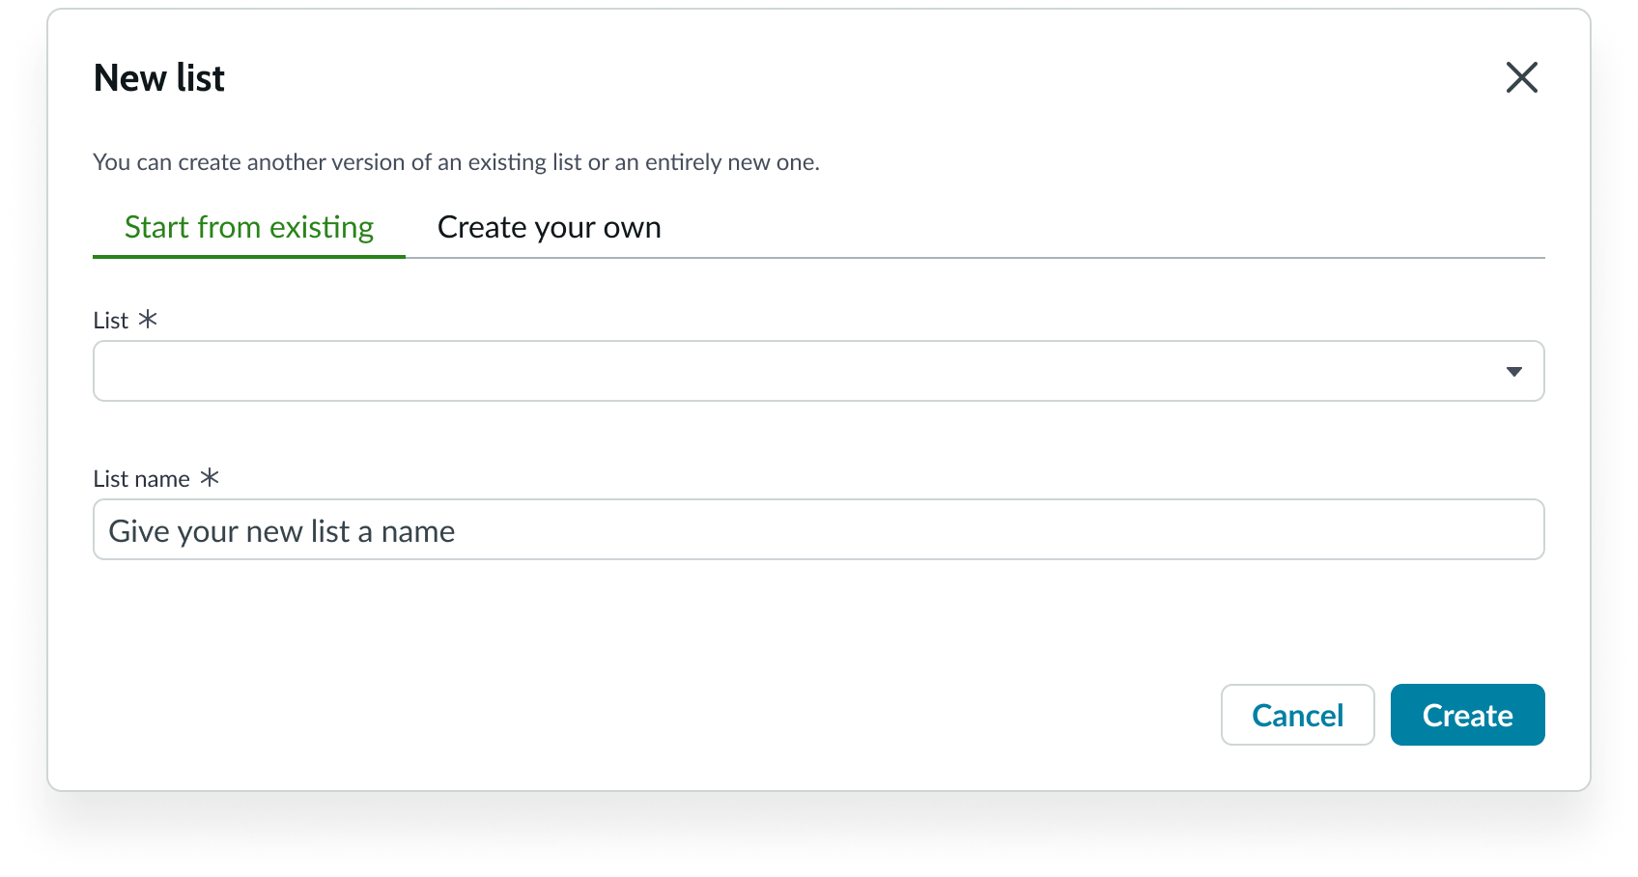This screenshot has height=877, width=1638.
Task: Select the Start from existing tab
Action: click(248, 227)
